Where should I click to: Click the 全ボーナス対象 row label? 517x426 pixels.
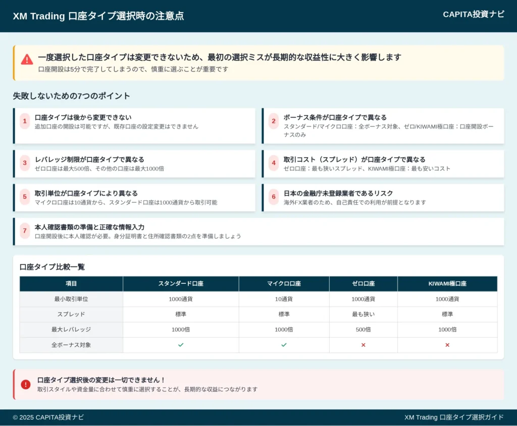pyautogui.click(x=71, y=345)
